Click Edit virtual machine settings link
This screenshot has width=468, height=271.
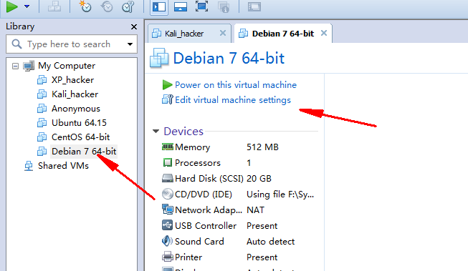pos(233,100)
